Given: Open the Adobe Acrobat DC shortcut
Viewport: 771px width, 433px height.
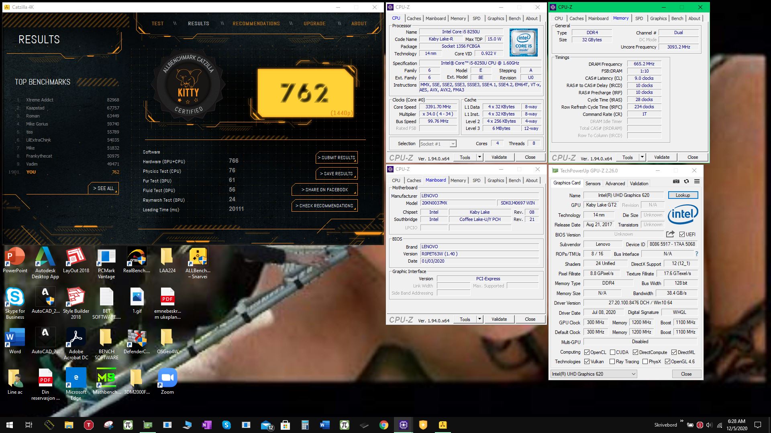Looking at the screenshot, I should point(76,344).
